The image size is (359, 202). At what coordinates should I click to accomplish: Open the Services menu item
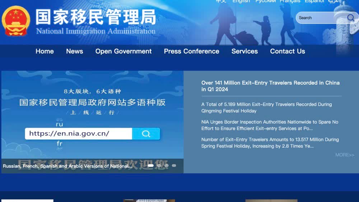pyautogui.click(x=244, y=51)
